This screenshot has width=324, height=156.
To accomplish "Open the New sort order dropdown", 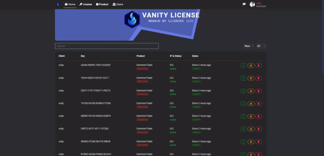I will click(x=249, y=46).
